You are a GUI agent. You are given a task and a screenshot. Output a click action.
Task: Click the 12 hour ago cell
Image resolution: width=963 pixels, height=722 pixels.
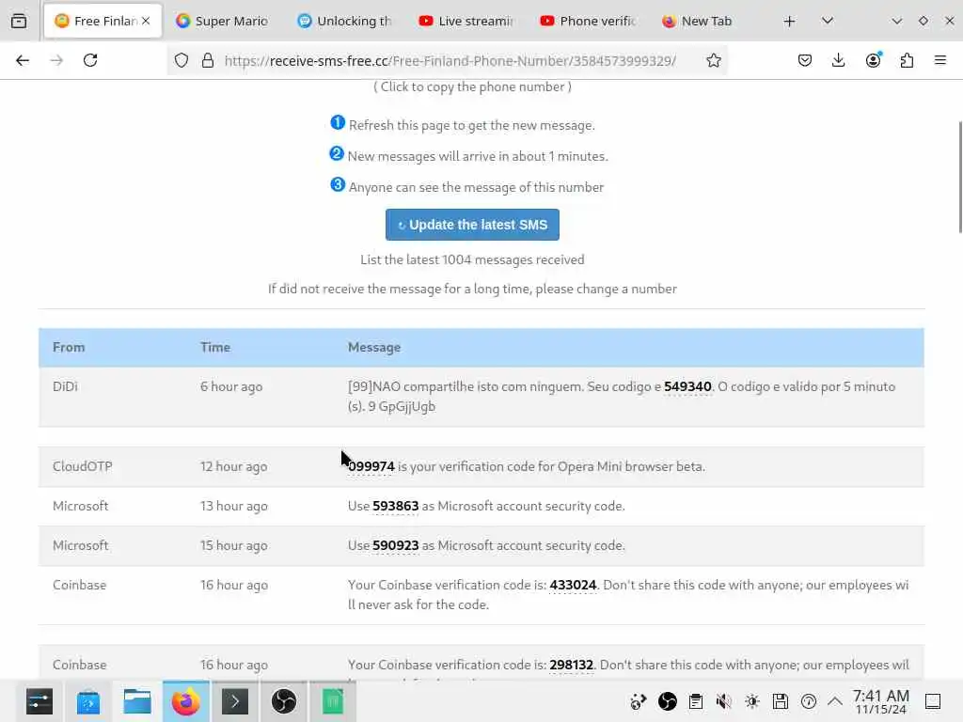(233, 466)
